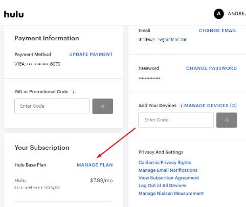This screenshot has width=246, height=207.
Task: Click the Hulu logo
Action: tap(14, 14)
